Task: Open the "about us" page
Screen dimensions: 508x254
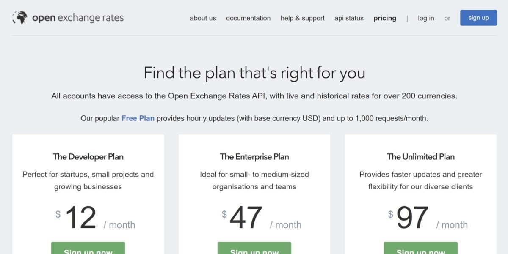Action: coord(203,18)
